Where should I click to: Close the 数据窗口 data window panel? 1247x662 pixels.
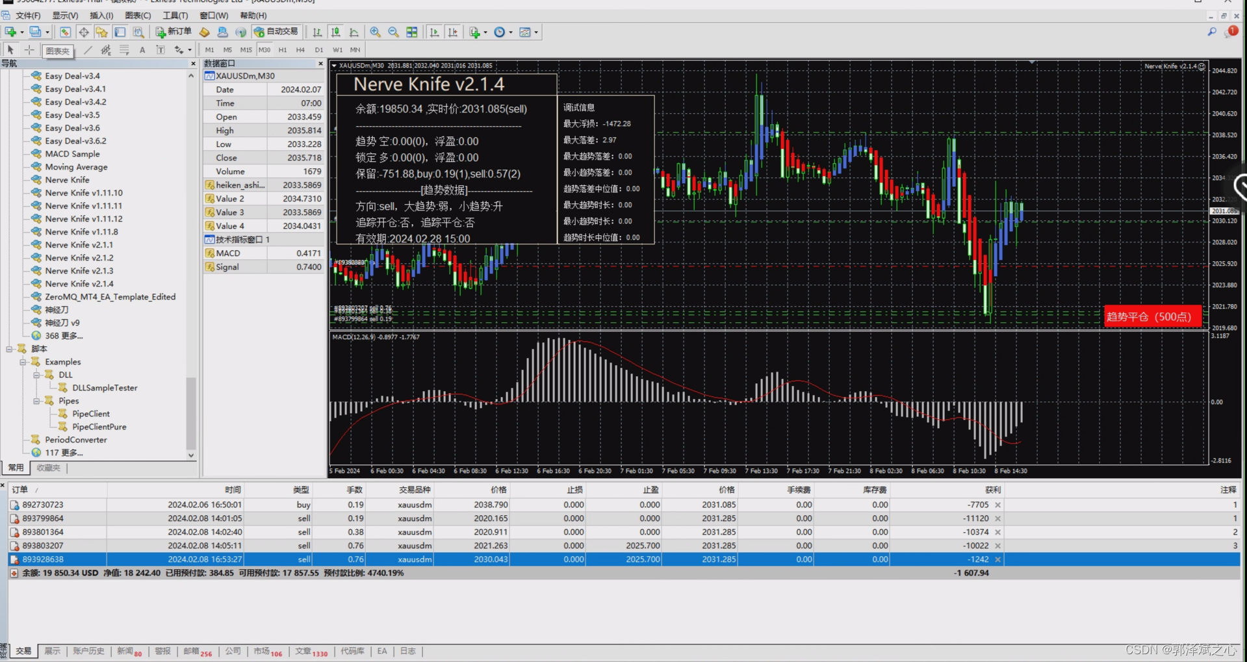point(320,64)
